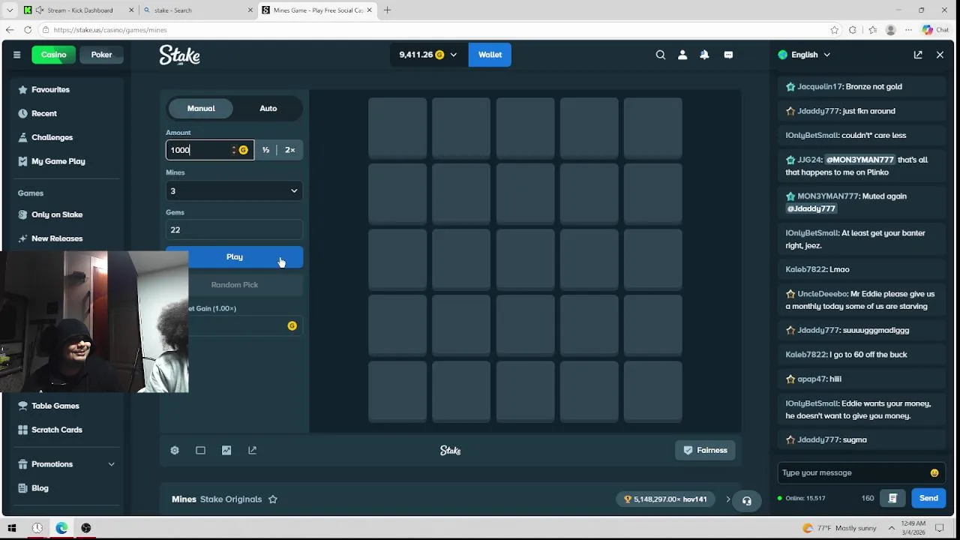Click username Jdaddy777 in "sugma" message
960x540 pixels.
click(x=818, y=439)
